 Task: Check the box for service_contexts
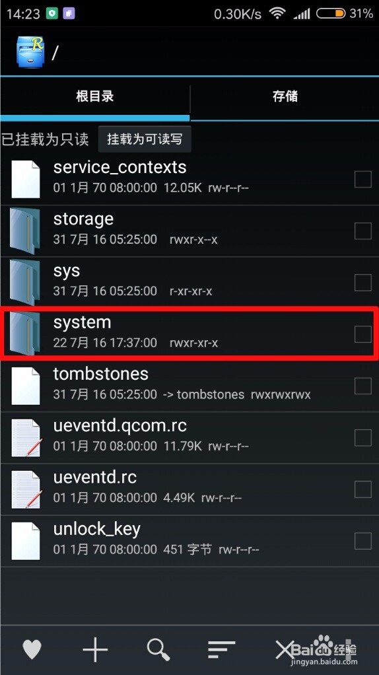tap(362, 179)
